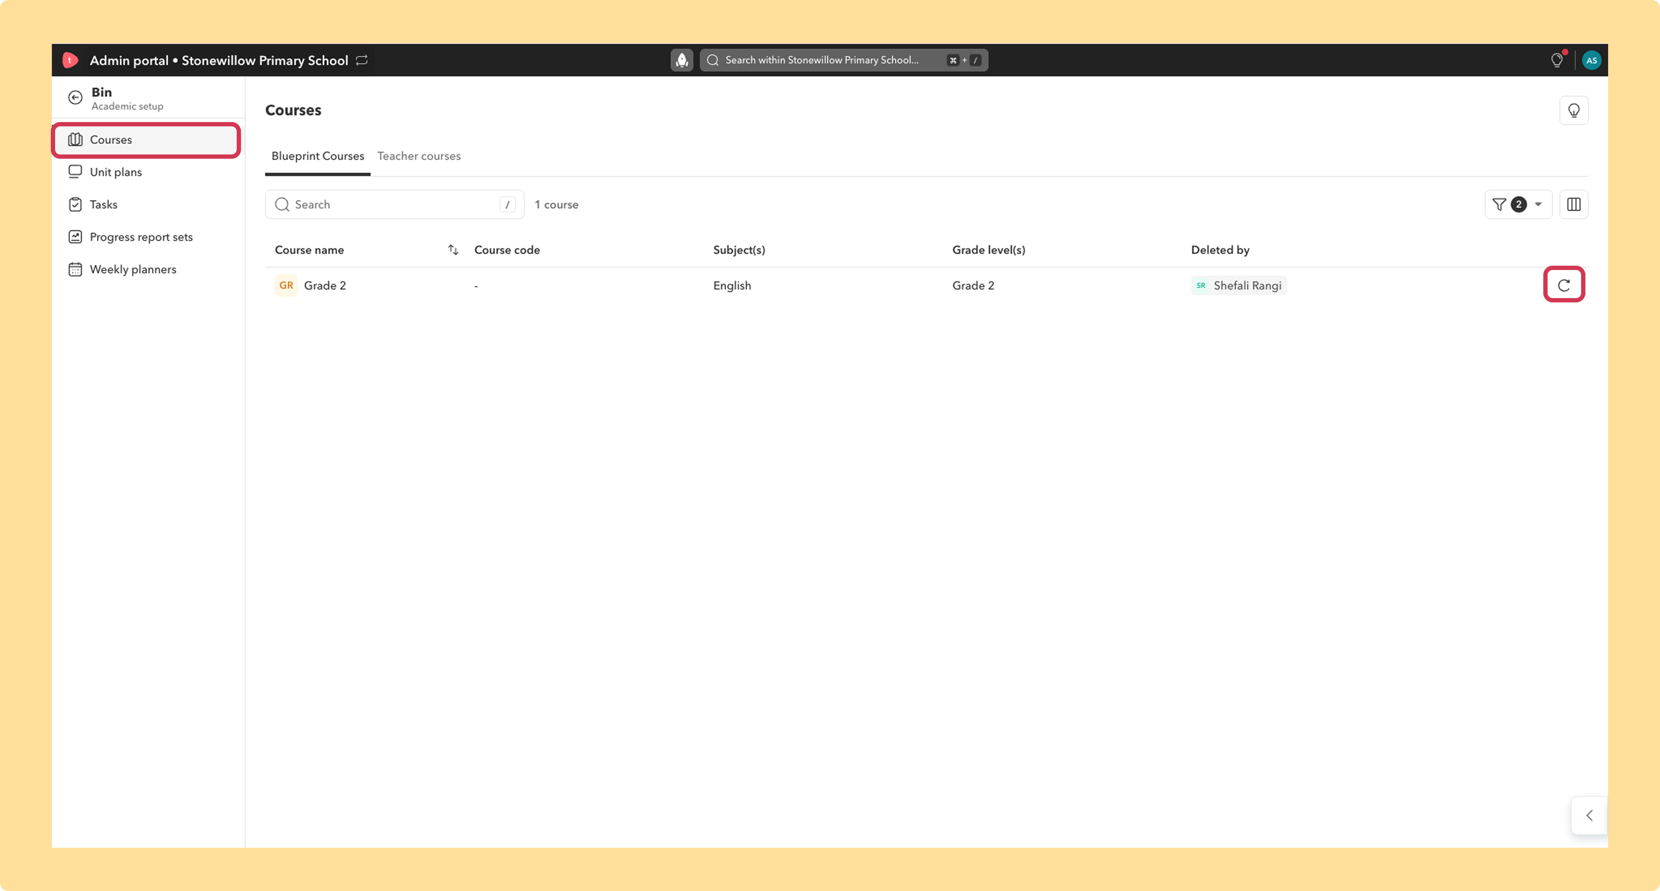Sort by Course name using sort arrows
The height and width of the screenshot is (891, 1660).
click(453, 250)
